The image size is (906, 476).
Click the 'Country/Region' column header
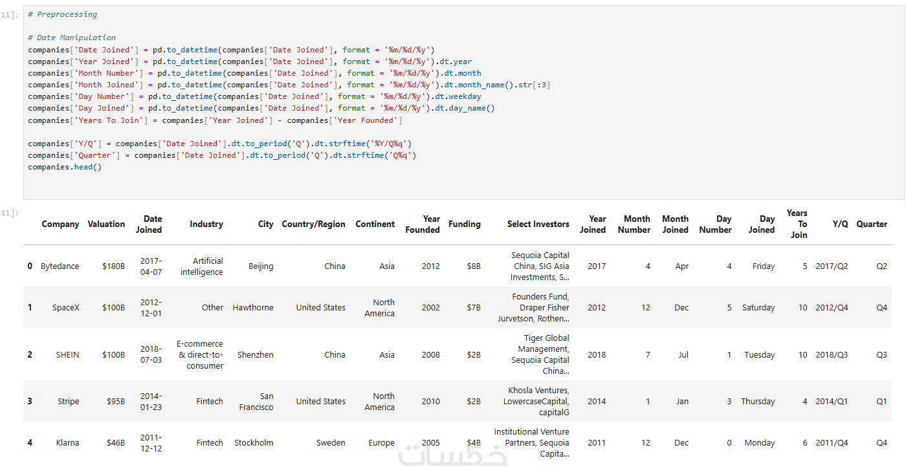pos(313,224)
